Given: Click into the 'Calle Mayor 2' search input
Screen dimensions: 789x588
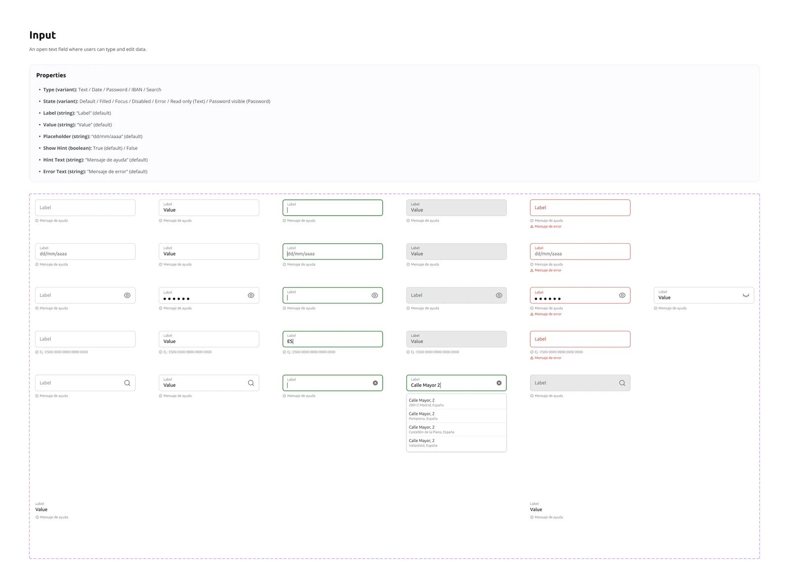Looking at the screenshot, I should point(456,383).
